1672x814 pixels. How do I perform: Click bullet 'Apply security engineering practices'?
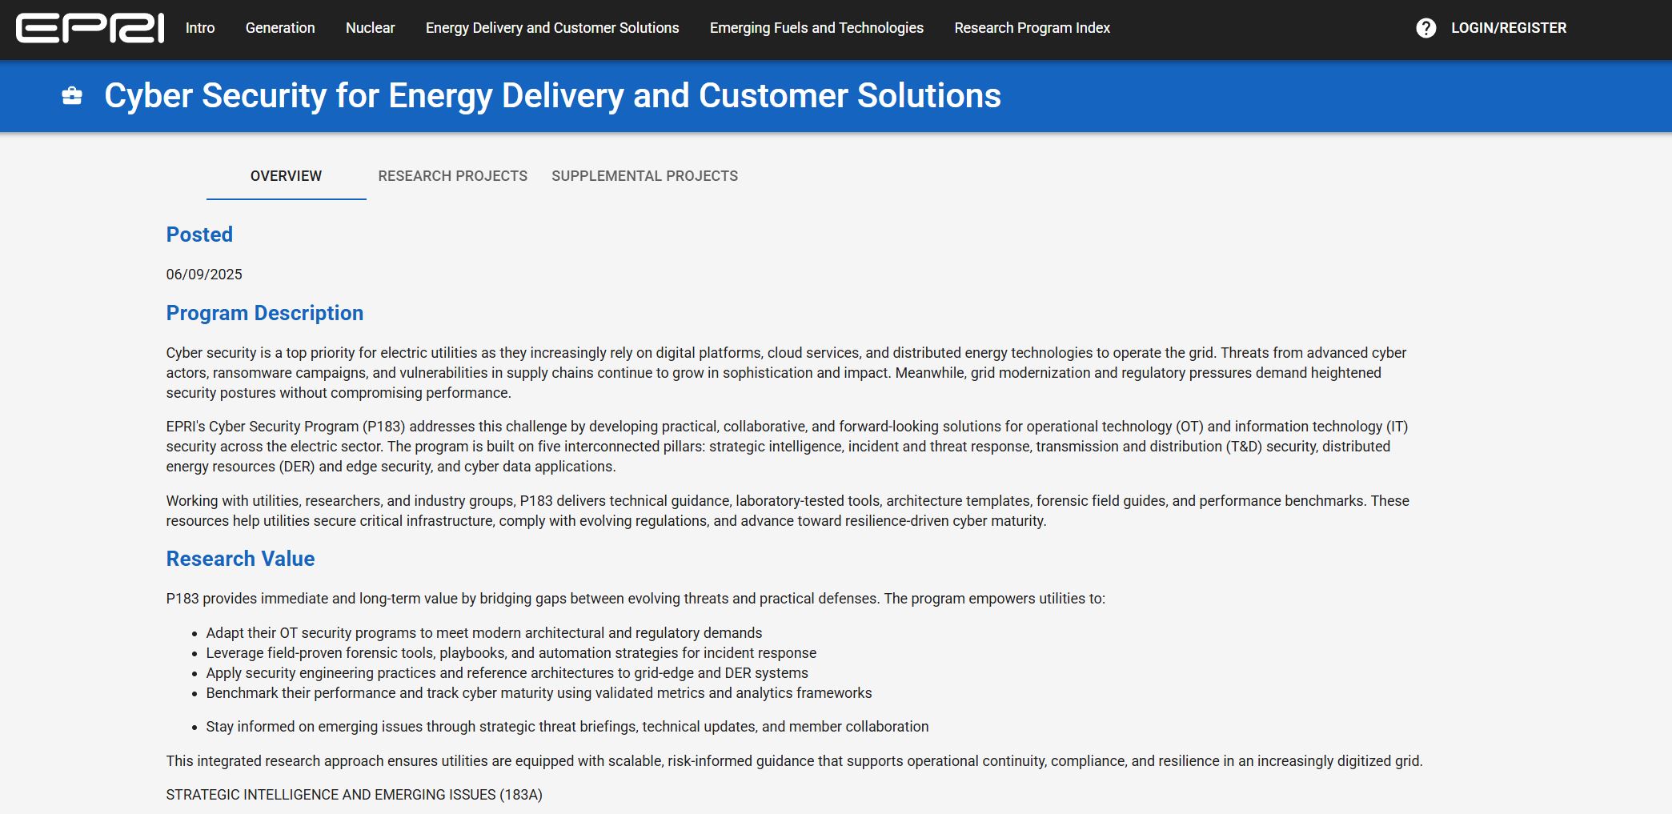[x=507, y=673]
